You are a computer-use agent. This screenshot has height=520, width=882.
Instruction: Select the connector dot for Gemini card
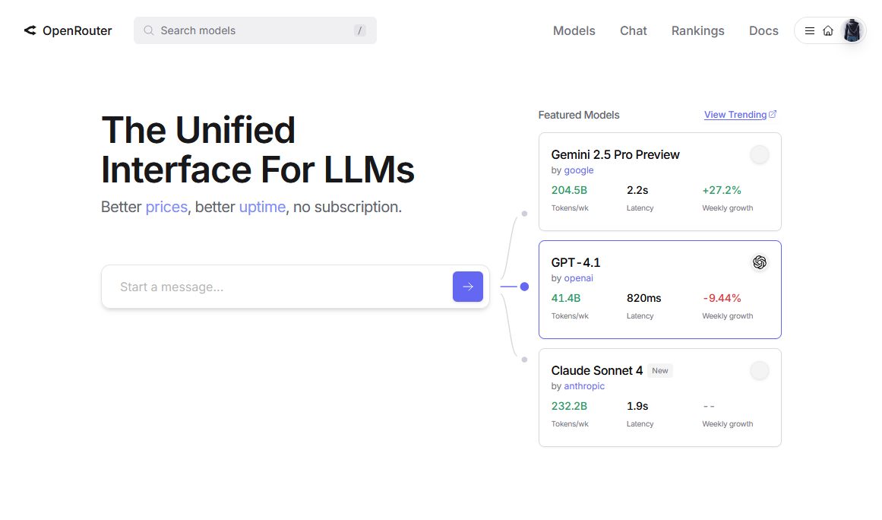coord(524,214)
